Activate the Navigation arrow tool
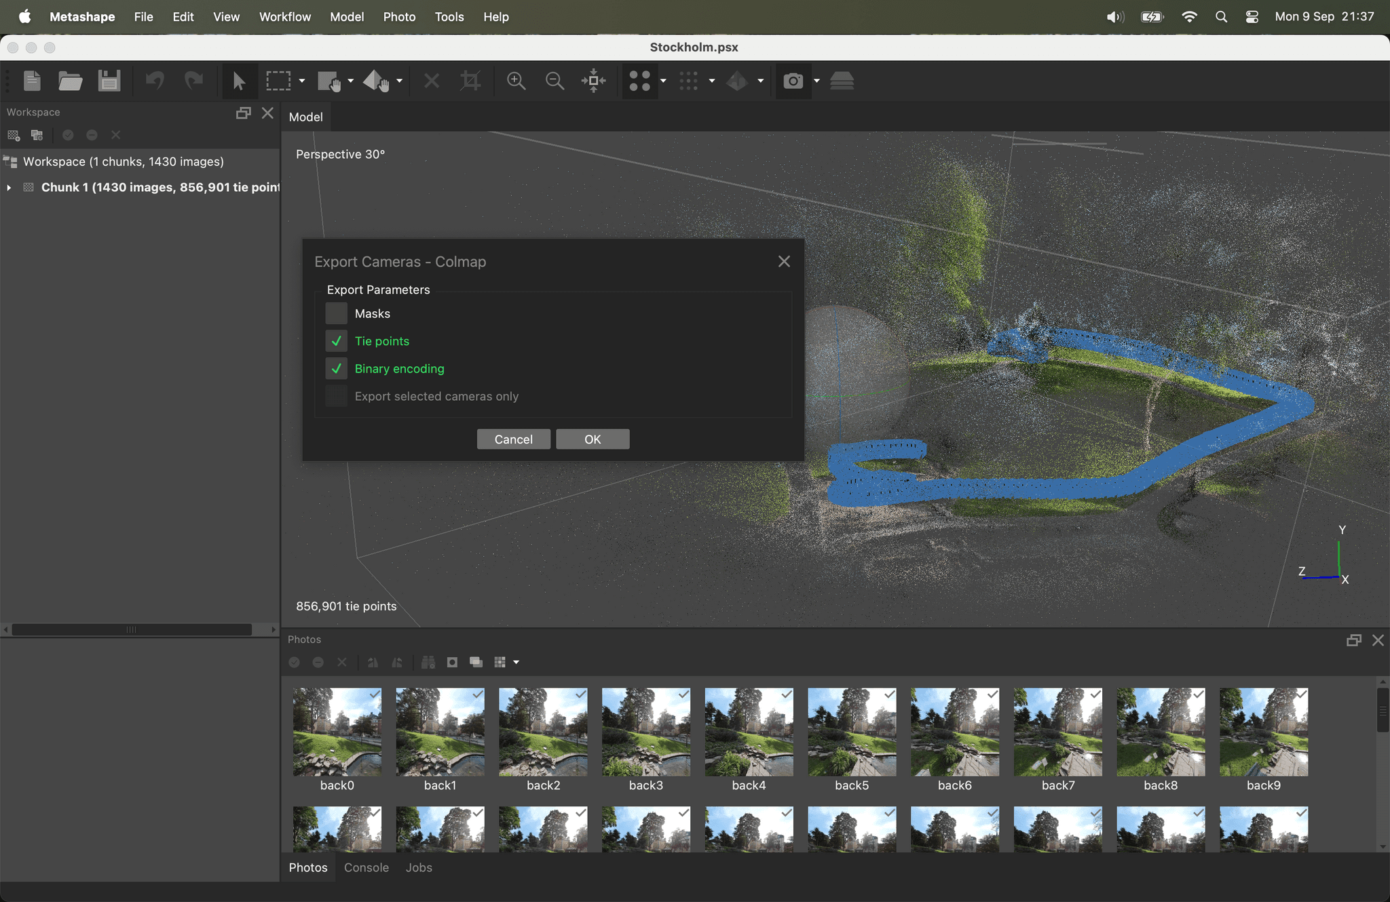The image size is (1390, 902). (239, 81)
